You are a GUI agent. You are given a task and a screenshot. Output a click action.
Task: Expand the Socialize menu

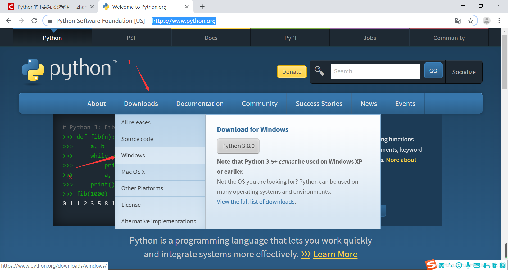click(x=464, y=72)
